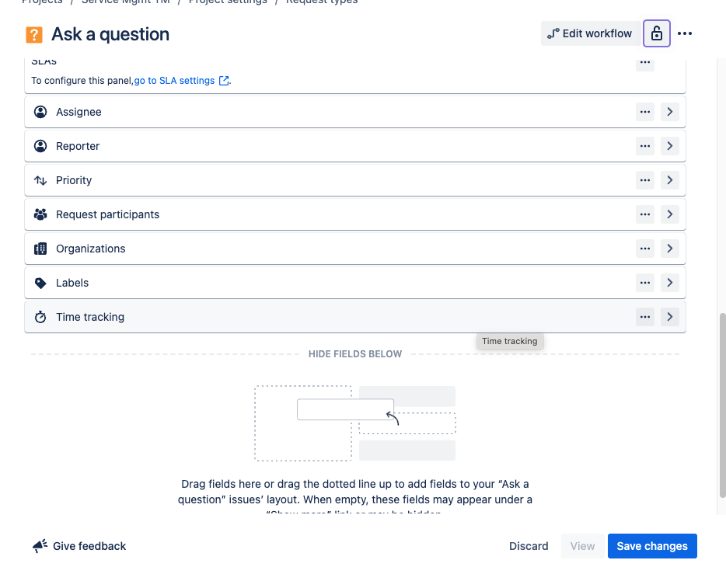Open the Labels field options ellipsis
Screen dimensions: 726x574
[645, 283]
